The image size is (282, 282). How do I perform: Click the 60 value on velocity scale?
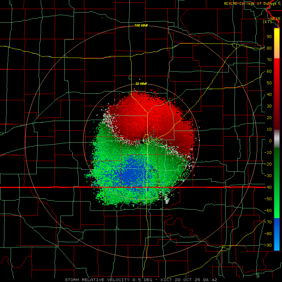(269, 71)
